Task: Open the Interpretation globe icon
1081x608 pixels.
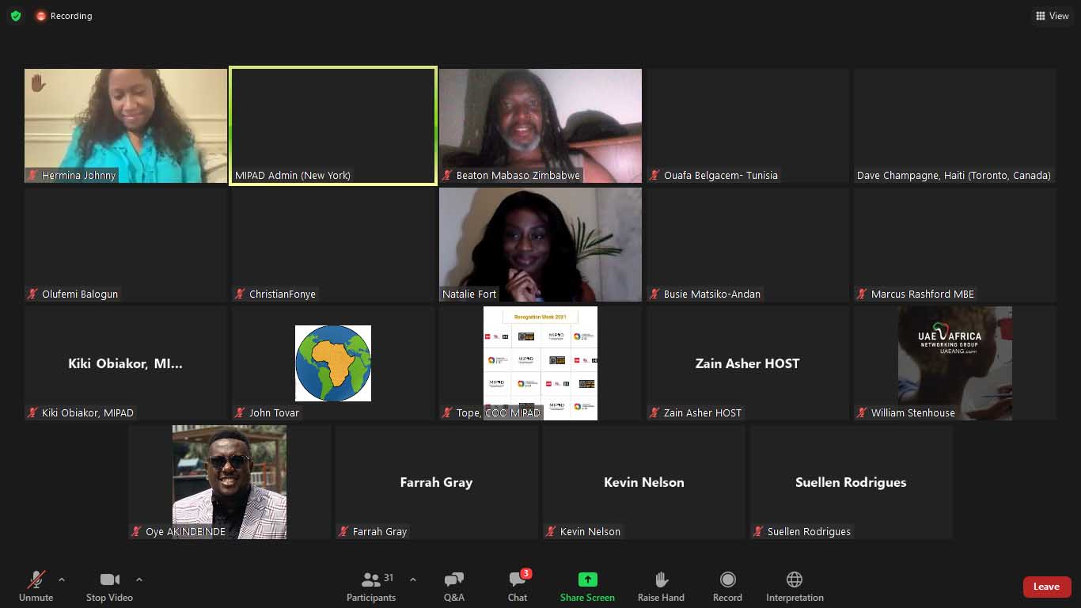Action: tap(795, 579)
